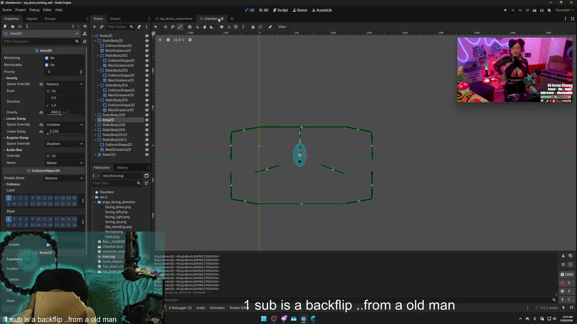The width and height of the screenshot is (577, 324).
Task: Select the Ruler mode tool
Action: coord(211,27)
